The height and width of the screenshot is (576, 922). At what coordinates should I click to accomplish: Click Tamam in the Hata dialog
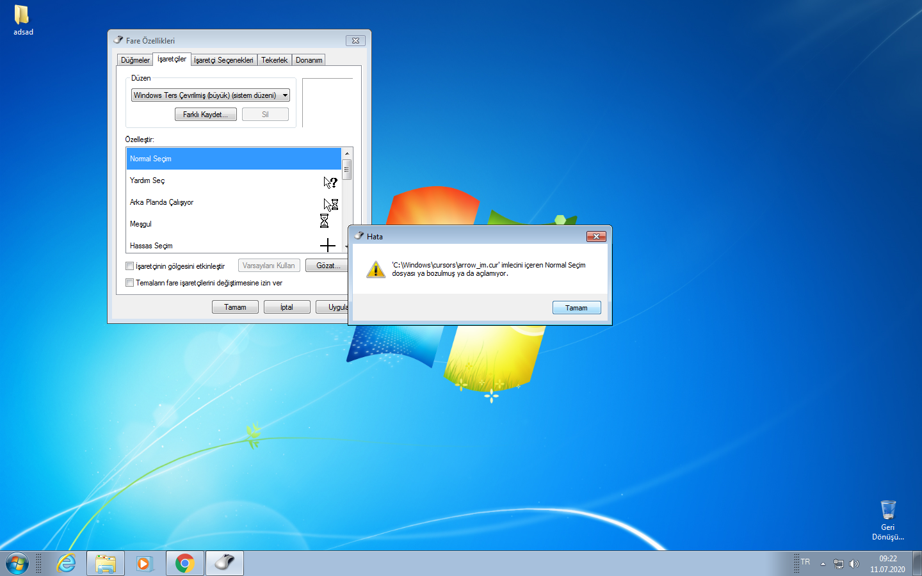[x=576, y=308]
